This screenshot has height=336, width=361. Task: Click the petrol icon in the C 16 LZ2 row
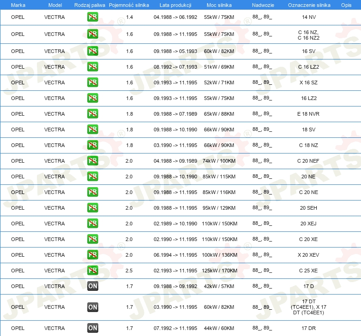[92, 67]
